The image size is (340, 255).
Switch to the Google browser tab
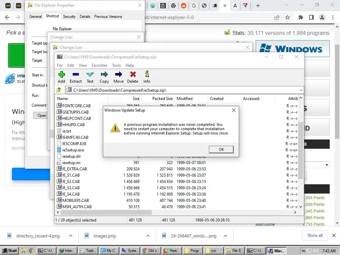(x=194, y=6)
